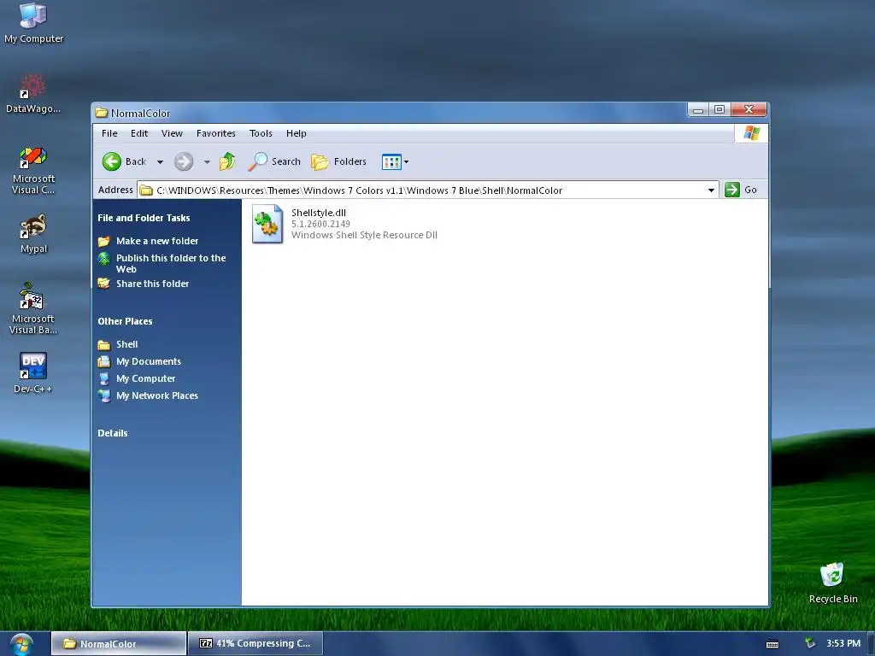The image size is (875, 656).
Task: Click the Make a new folder icon
Action: coord(103,241)
